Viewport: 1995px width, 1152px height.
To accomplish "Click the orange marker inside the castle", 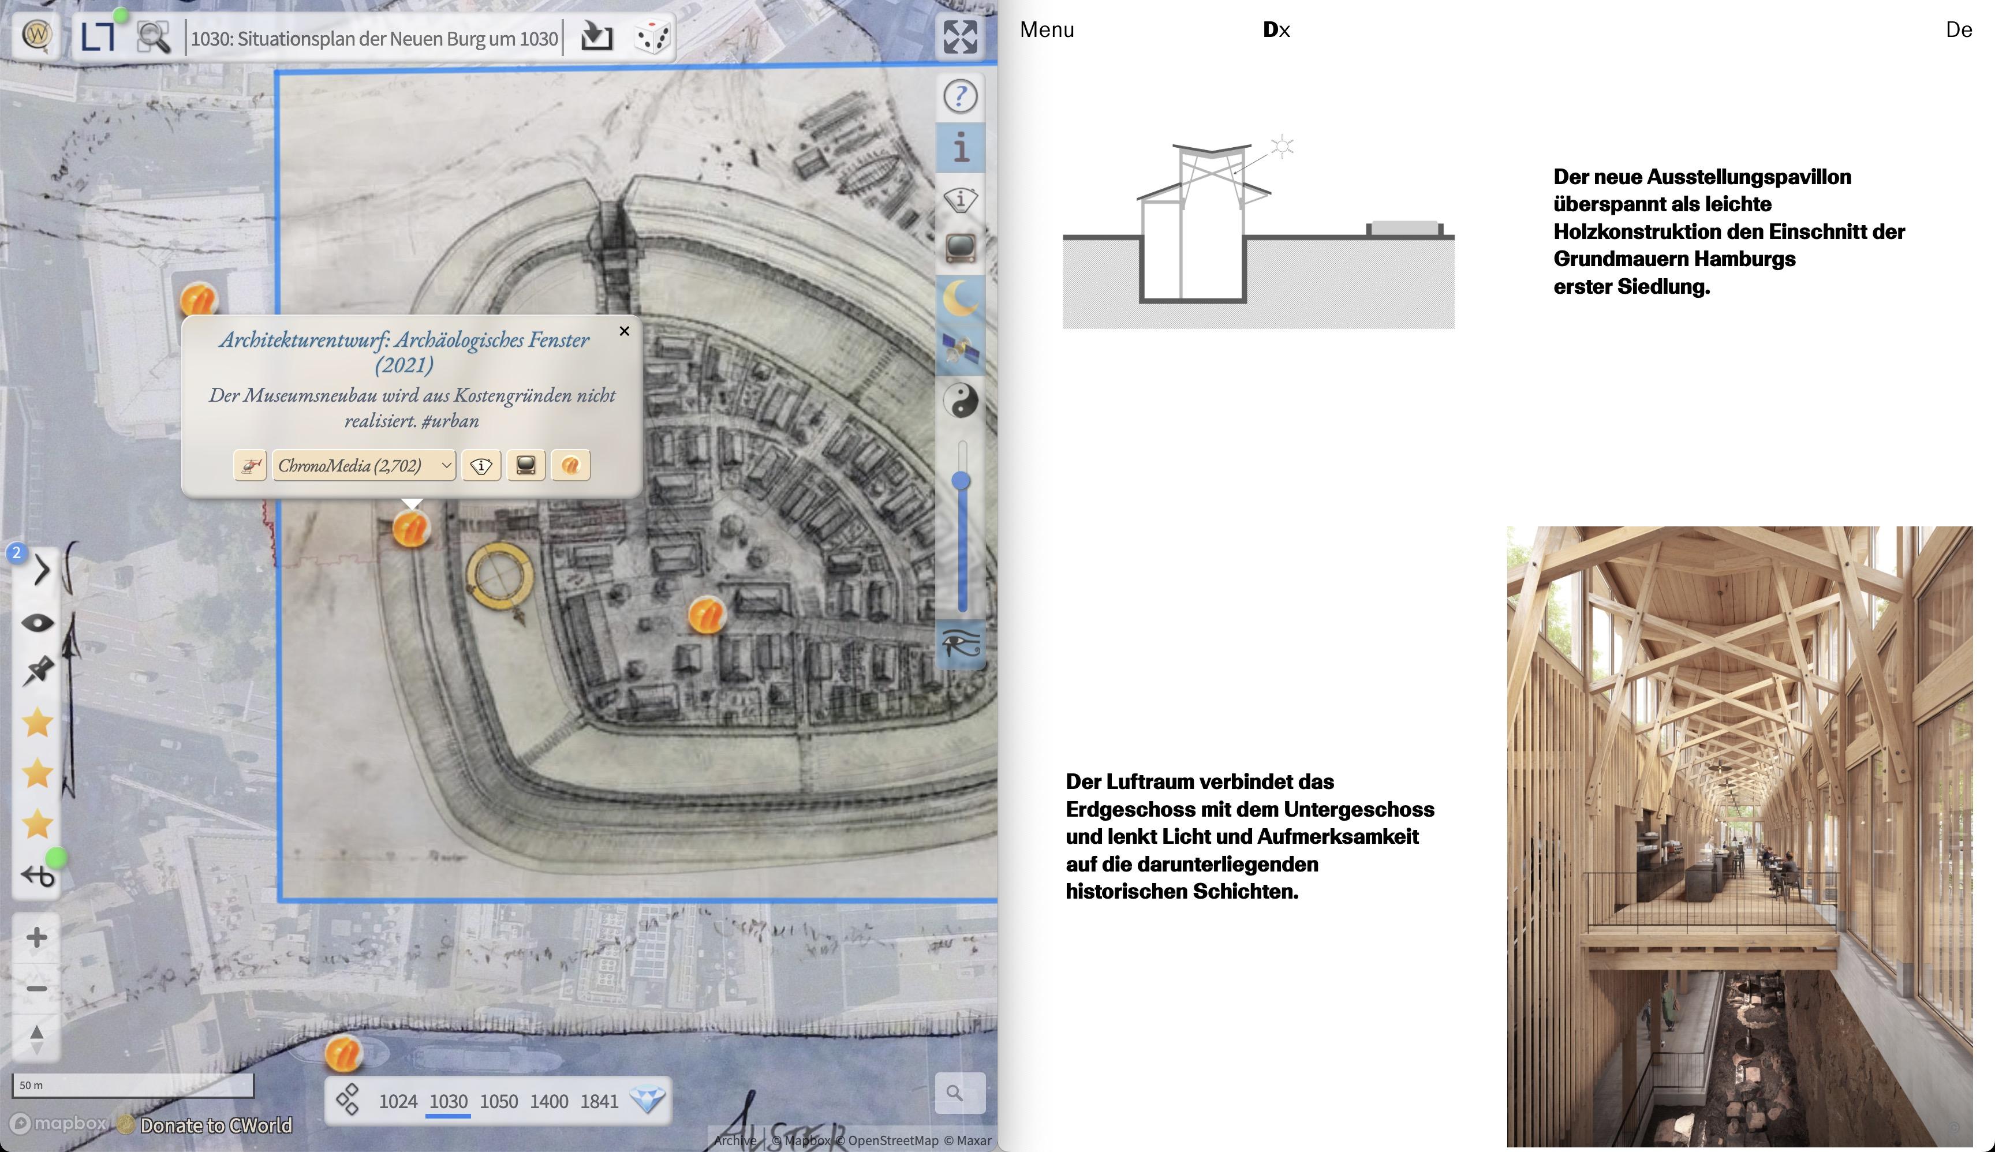I will tap(707, 614).
